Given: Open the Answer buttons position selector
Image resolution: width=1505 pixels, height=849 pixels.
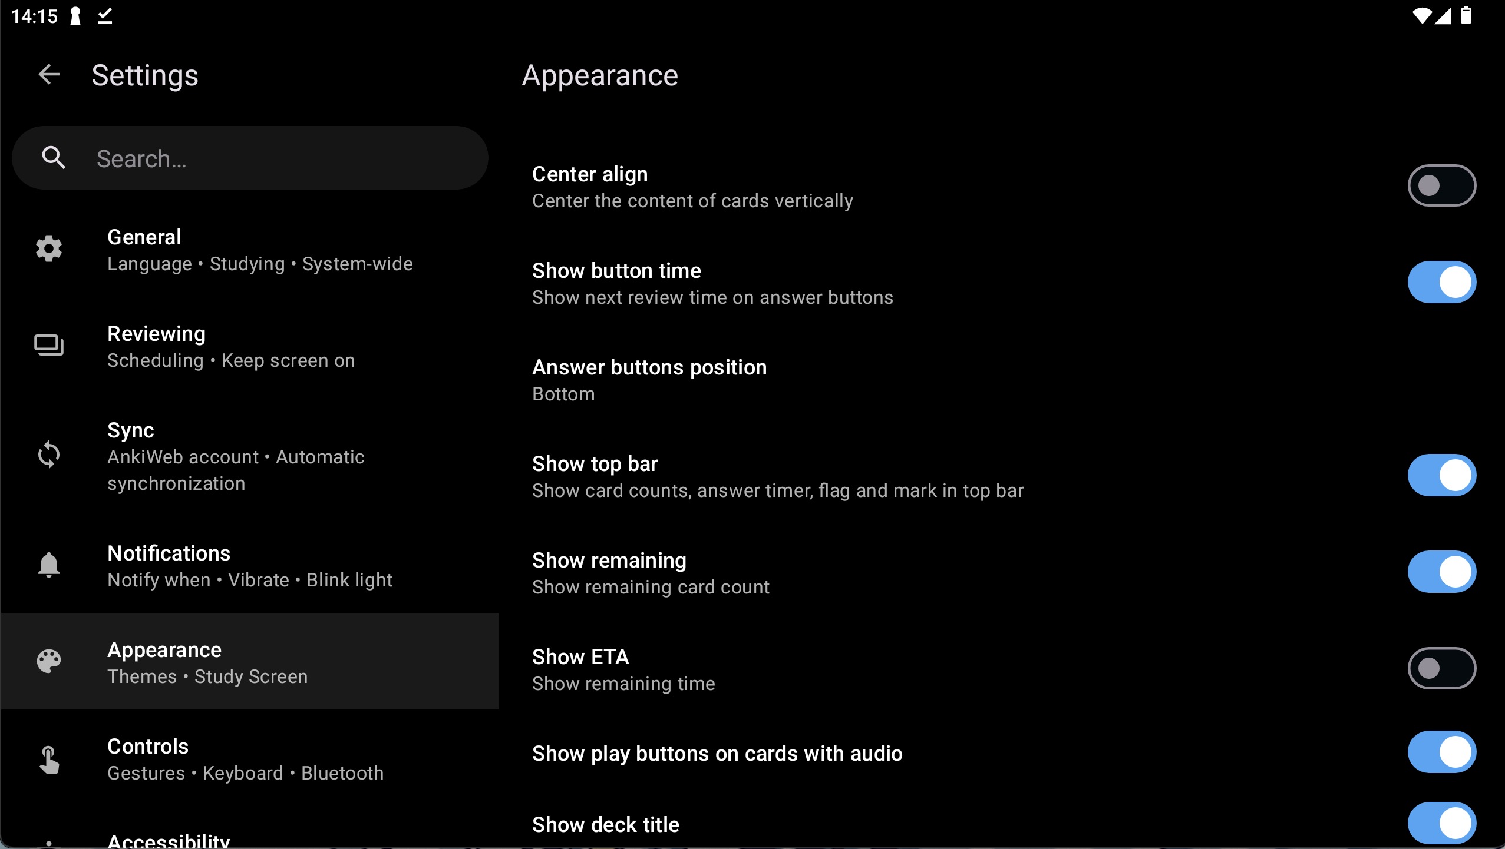Looking at the screenshot, I should (x=649, y=380).
